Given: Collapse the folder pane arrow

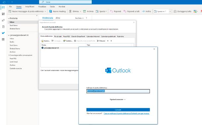Looking at the screenshot, I should point(37,15).
